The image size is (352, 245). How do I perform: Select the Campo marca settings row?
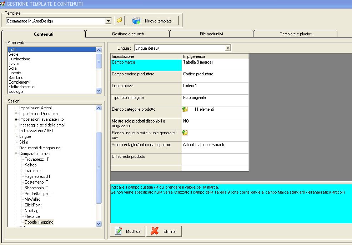[x=146, y=65]
